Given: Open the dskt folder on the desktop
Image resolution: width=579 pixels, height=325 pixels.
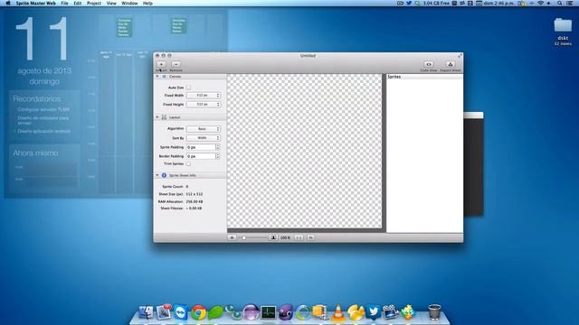Looking at the screenshot, I should tap(563, 26).
